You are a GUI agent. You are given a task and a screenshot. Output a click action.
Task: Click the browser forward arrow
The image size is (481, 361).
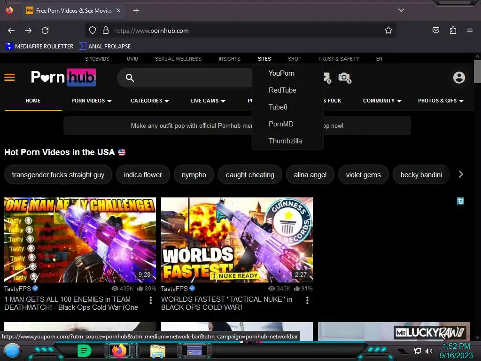click(x=28, y=31)
